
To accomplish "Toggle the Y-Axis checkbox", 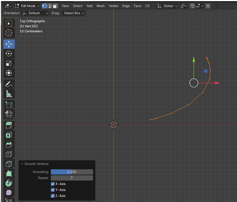I will [x=53, y=190].
